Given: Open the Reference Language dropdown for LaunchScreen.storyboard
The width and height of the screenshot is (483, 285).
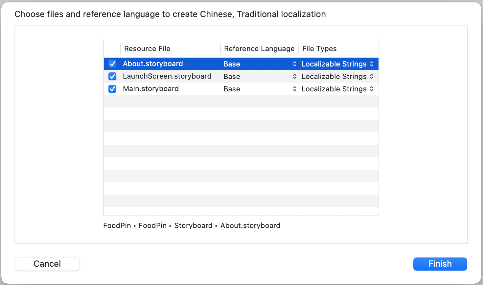Looking at the screenshot, I should 294,76.
